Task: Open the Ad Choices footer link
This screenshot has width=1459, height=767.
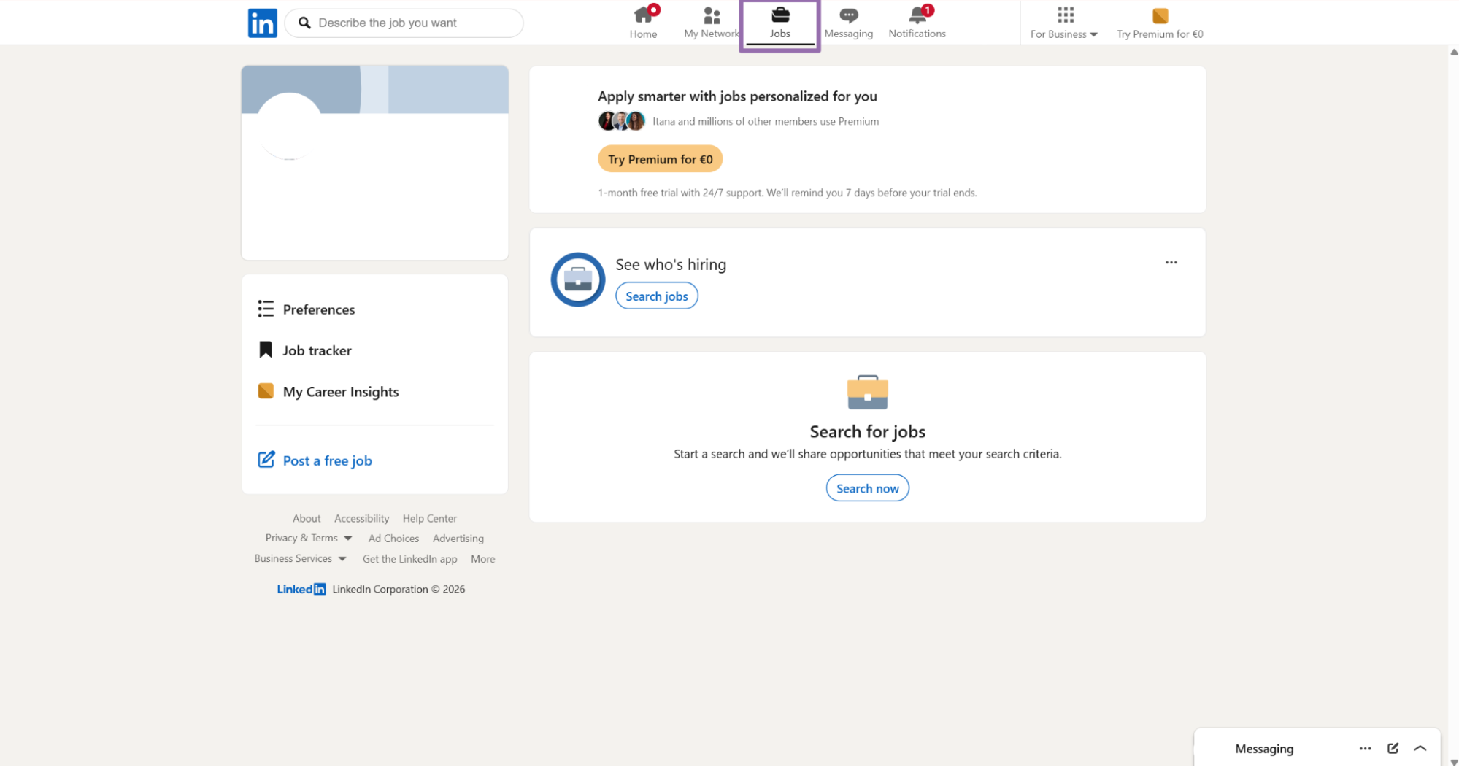Action: [x=393, y=539]
